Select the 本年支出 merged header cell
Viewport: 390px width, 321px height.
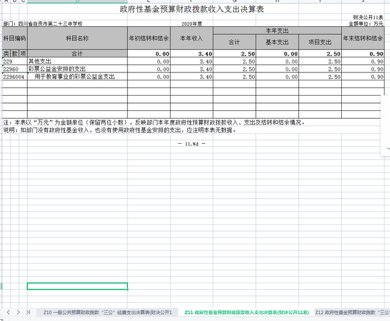tap(277, 30)
